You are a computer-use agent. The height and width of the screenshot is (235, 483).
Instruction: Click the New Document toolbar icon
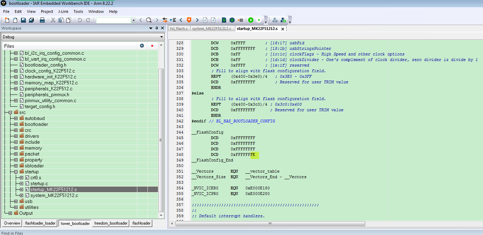7,20
